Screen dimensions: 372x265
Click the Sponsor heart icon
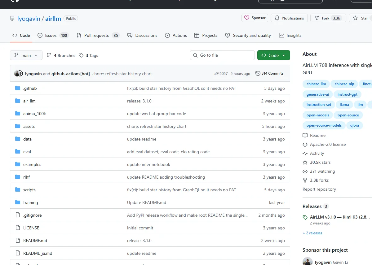tap(247, 18)
